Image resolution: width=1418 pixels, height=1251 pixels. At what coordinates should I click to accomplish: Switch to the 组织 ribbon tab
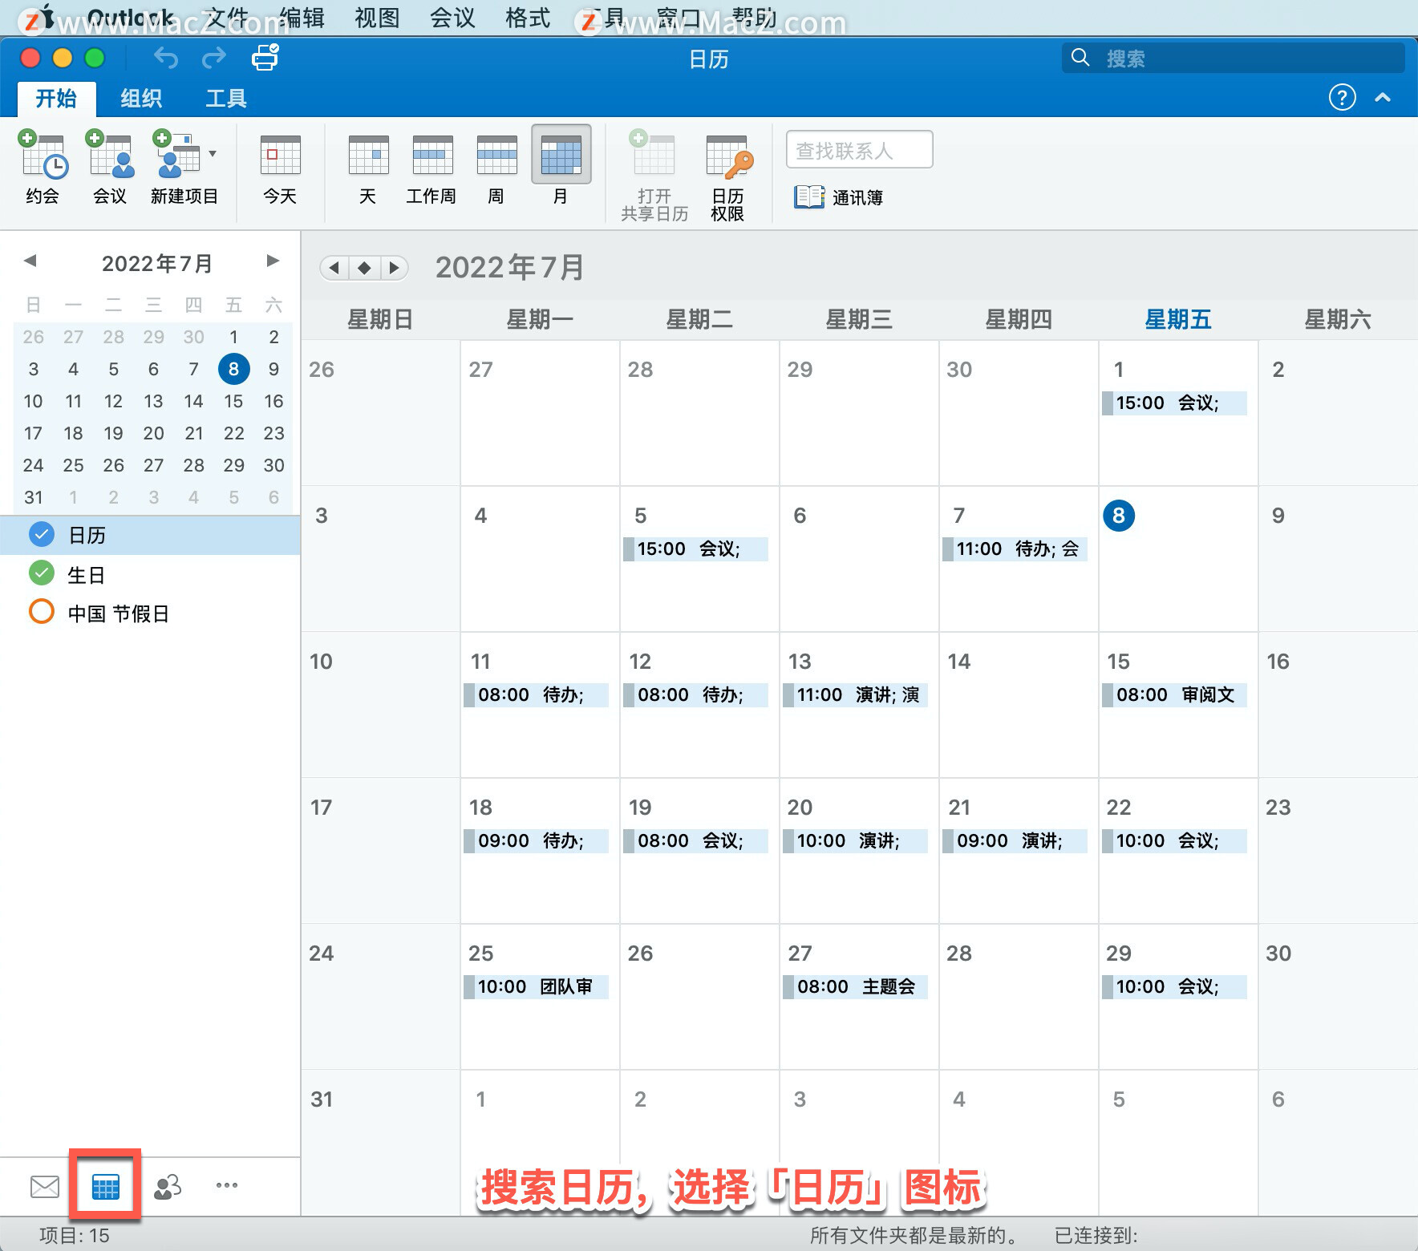[x=141, y=99]
